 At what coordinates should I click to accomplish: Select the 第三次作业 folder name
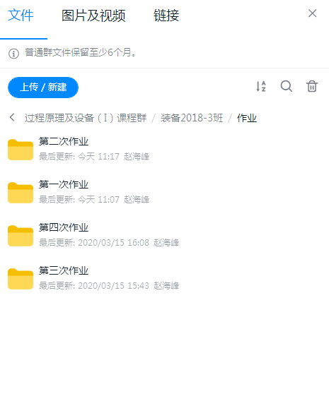64,270
